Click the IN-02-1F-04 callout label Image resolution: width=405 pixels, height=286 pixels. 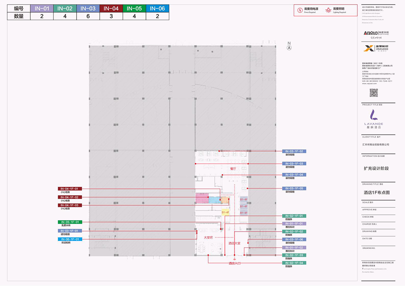coord(294,263)
